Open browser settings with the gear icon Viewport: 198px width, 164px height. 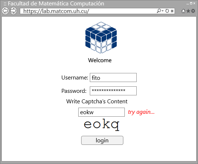193,11
